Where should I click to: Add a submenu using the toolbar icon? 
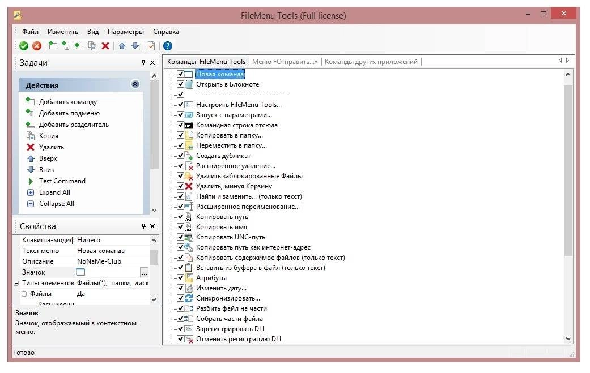pyautogui.click(x=66, y=46)
